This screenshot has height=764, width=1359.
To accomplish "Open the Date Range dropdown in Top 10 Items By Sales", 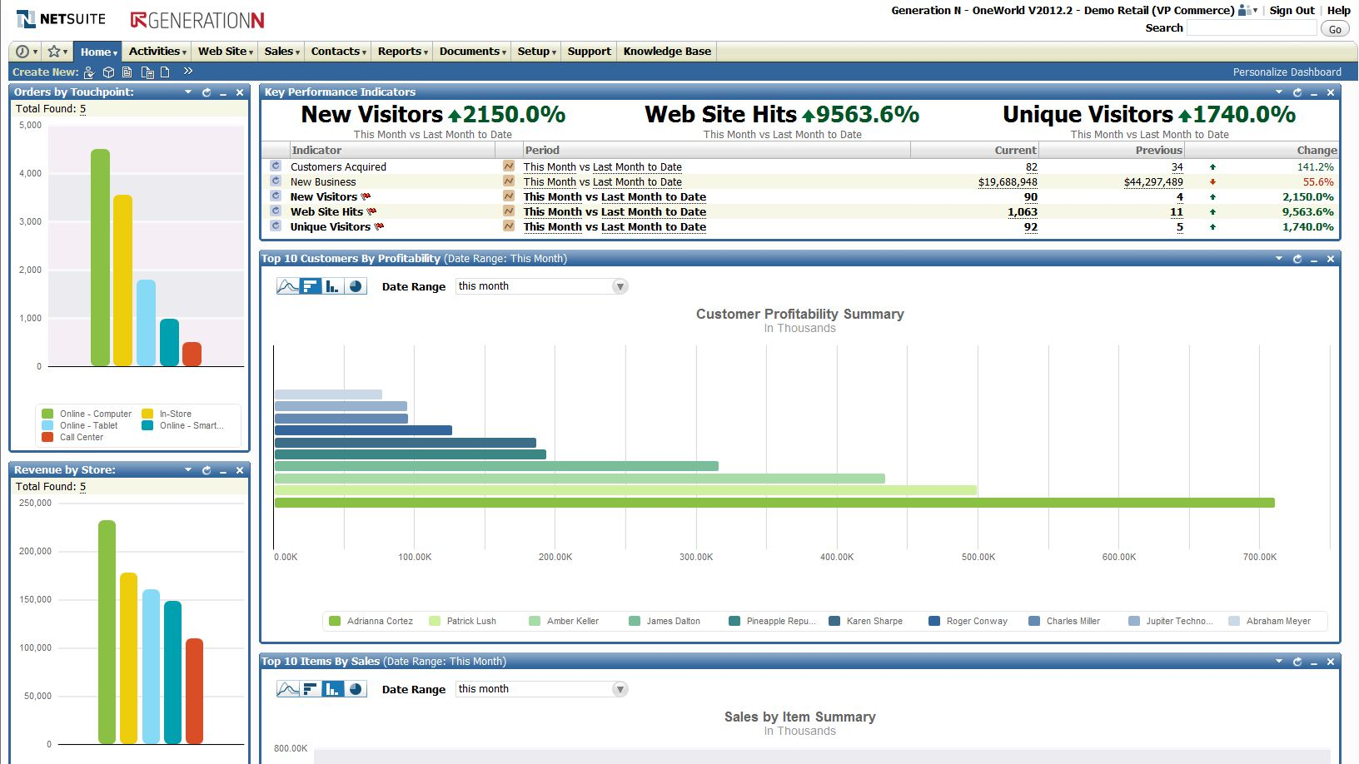I will point(619,689).
